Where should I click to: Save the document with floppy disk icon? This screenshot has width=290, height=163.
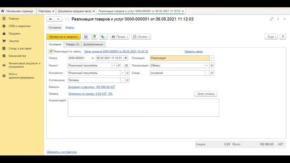click(86, 37)
